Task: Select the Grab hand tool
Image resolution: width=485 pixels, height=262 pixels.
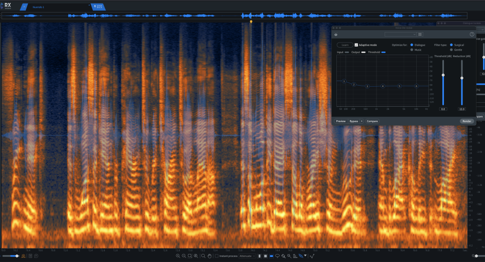Action: (209, 256)
